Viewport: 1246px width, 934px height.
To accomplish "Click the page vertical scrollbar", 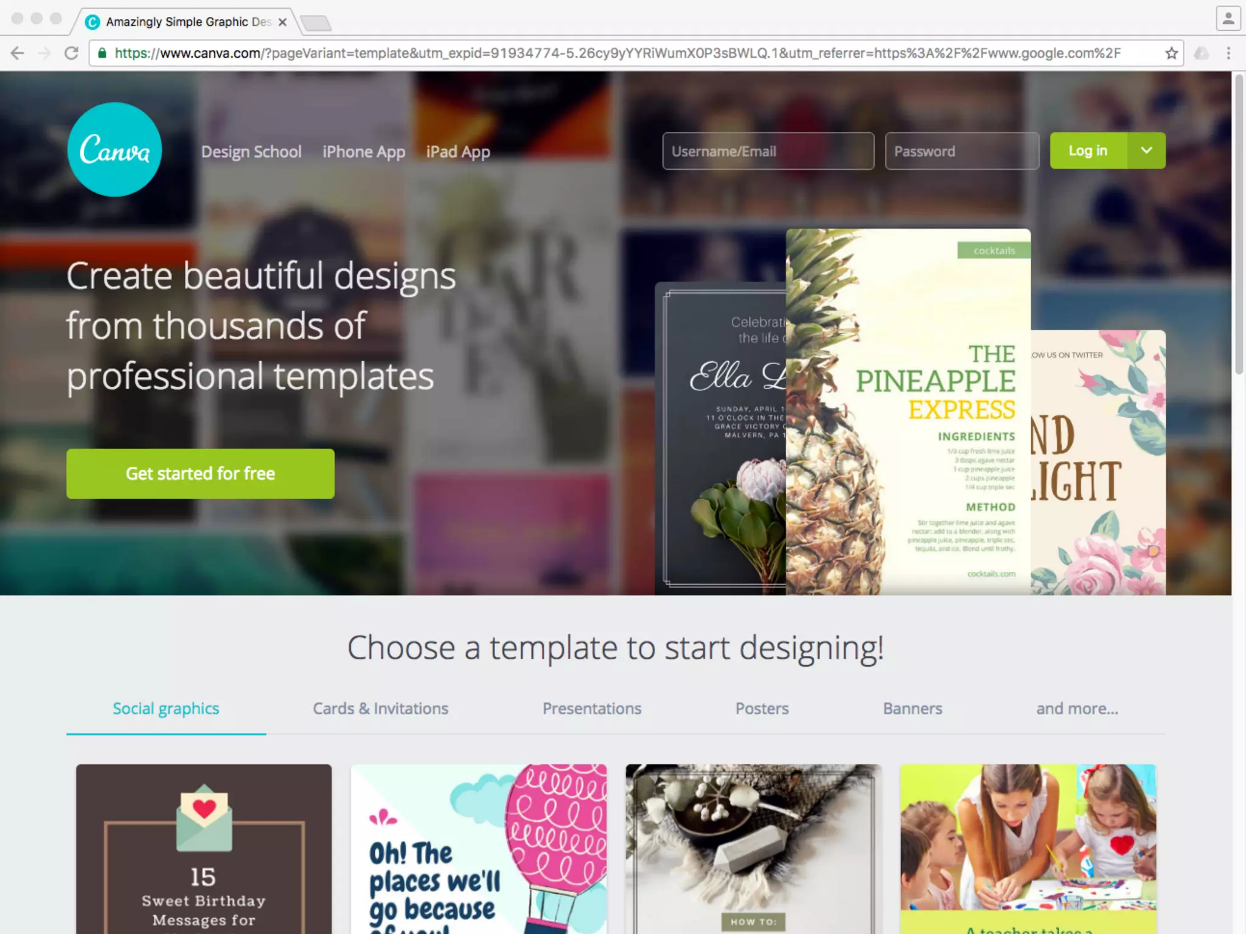I will click(1239, 224).
